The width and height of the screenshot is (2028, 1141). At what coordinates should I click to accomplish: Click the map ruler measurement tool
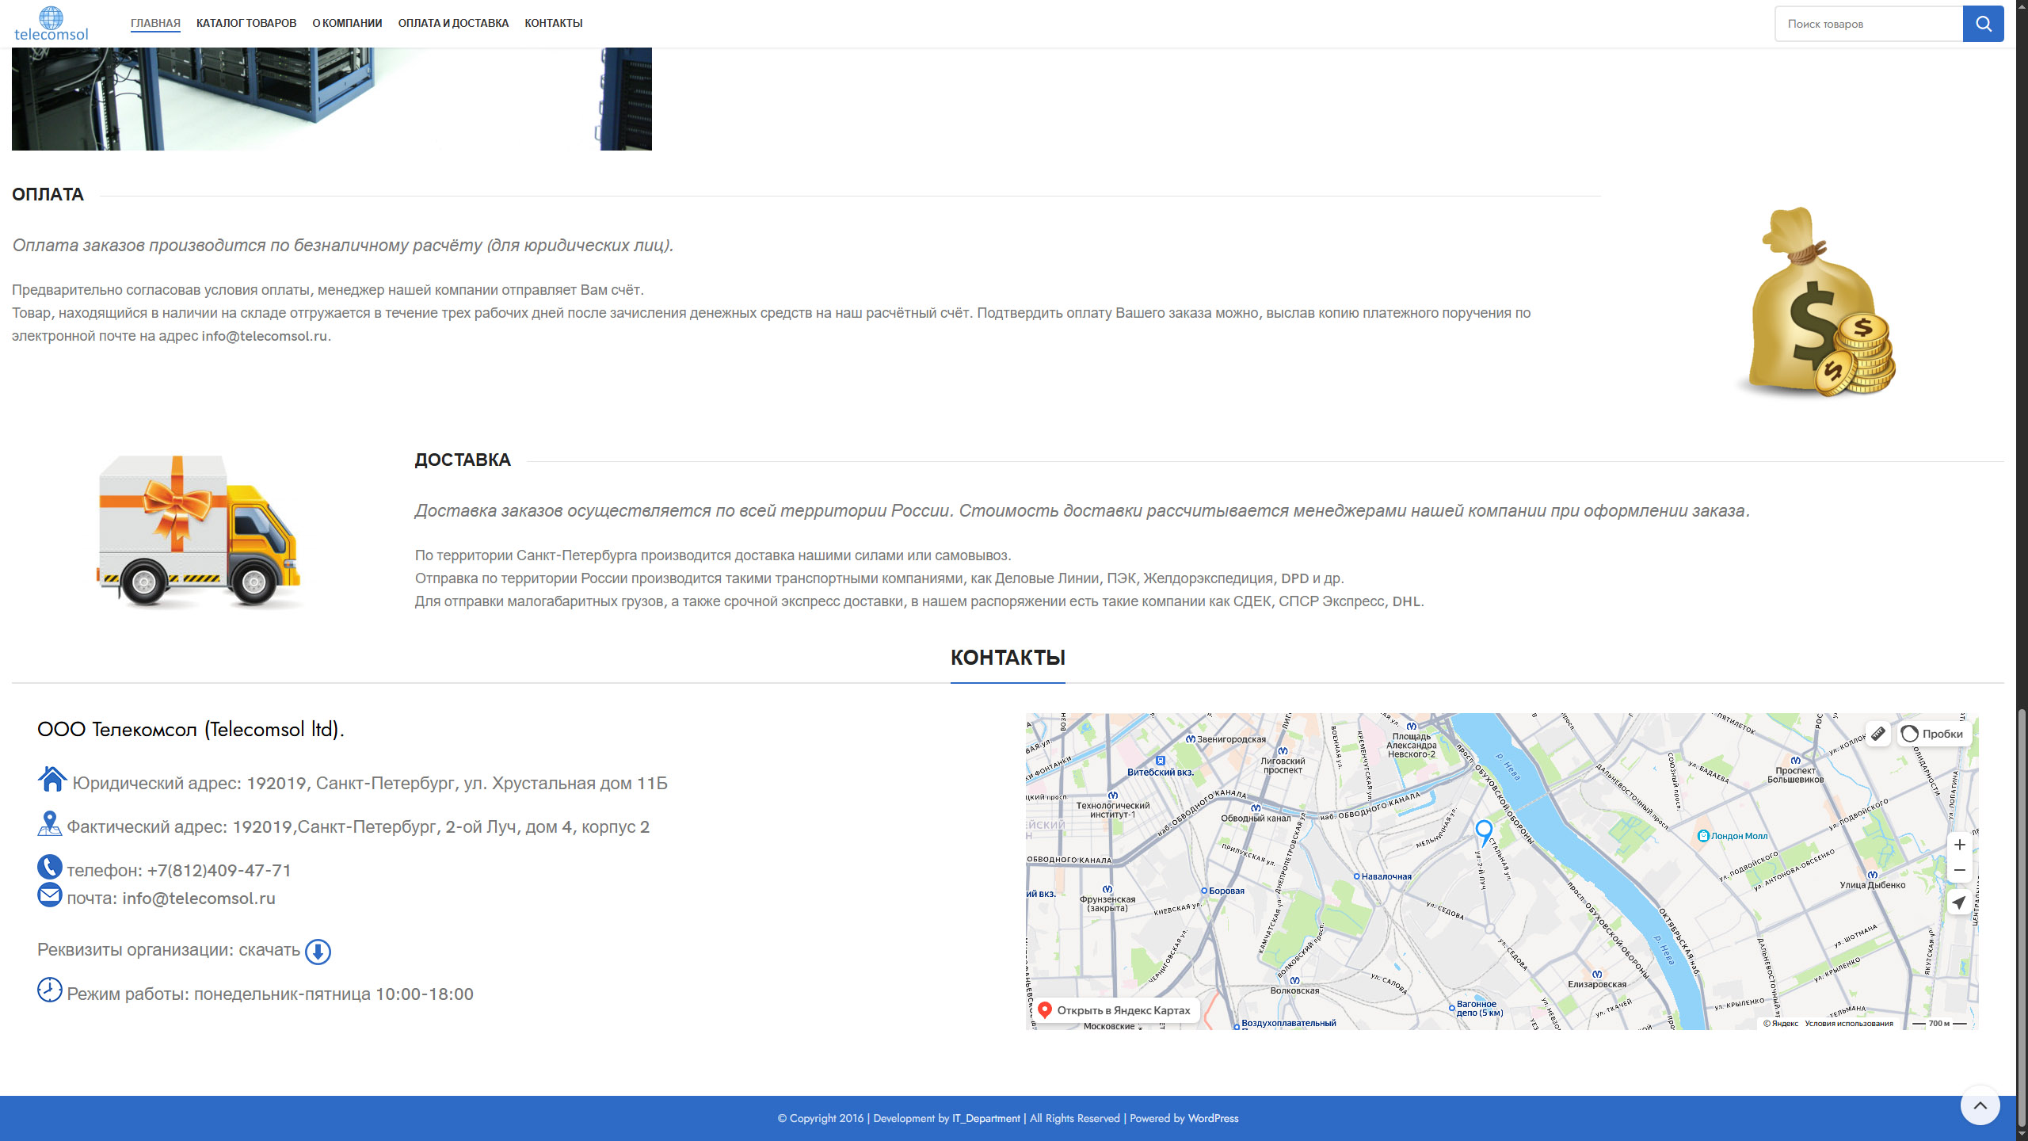(x=1877, y=734)
